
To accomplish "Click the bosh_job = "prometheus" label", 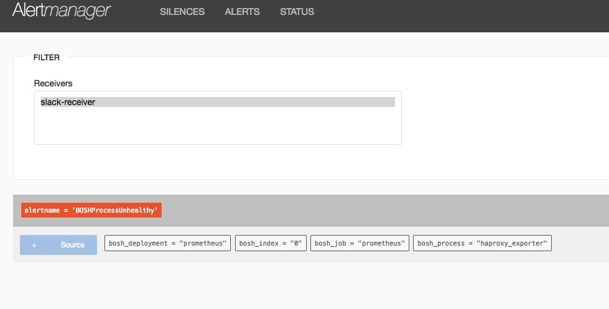I will click(360, 243).
